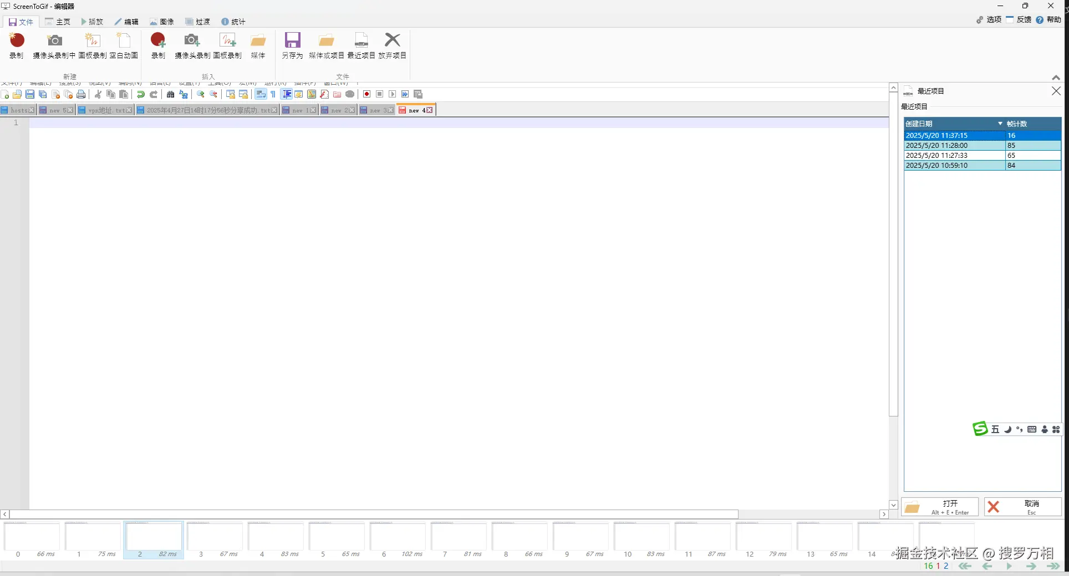This screenshot has width=1069, height=576.
Task: Select project 2025/5/20 11:37:15
Action: 983,135
